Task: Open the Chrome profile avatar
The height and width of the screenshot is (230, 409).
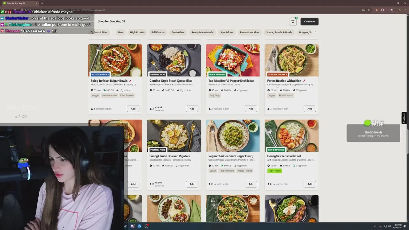Action: pyautogui.click(x=399, y=10)
